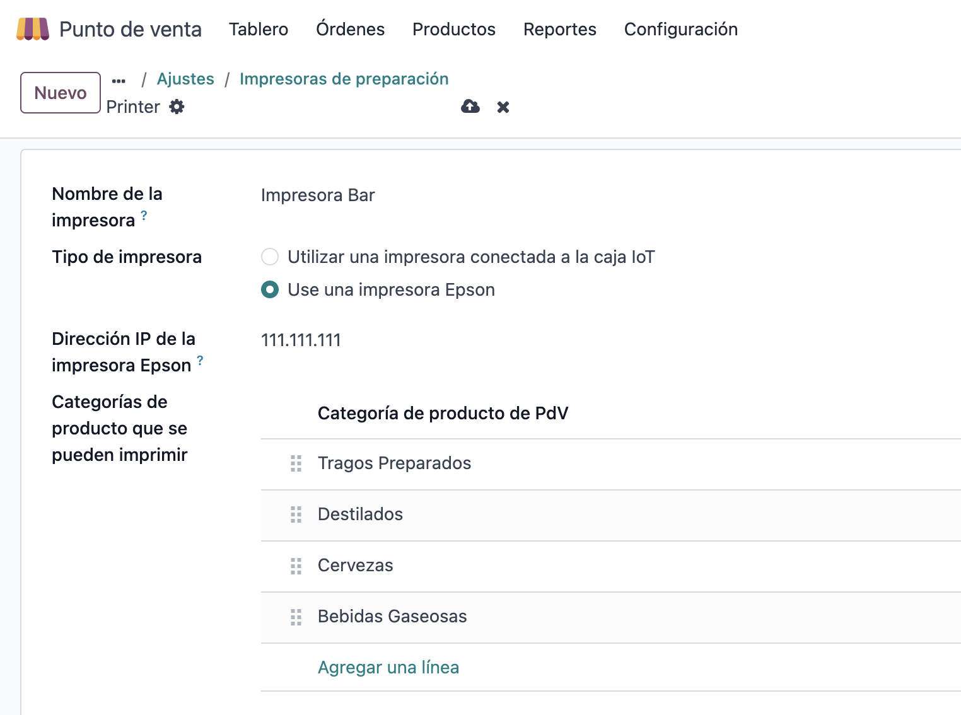Edit the Epson printer IP address field
This screenshot has height=715, width=961.
(301, 340)
